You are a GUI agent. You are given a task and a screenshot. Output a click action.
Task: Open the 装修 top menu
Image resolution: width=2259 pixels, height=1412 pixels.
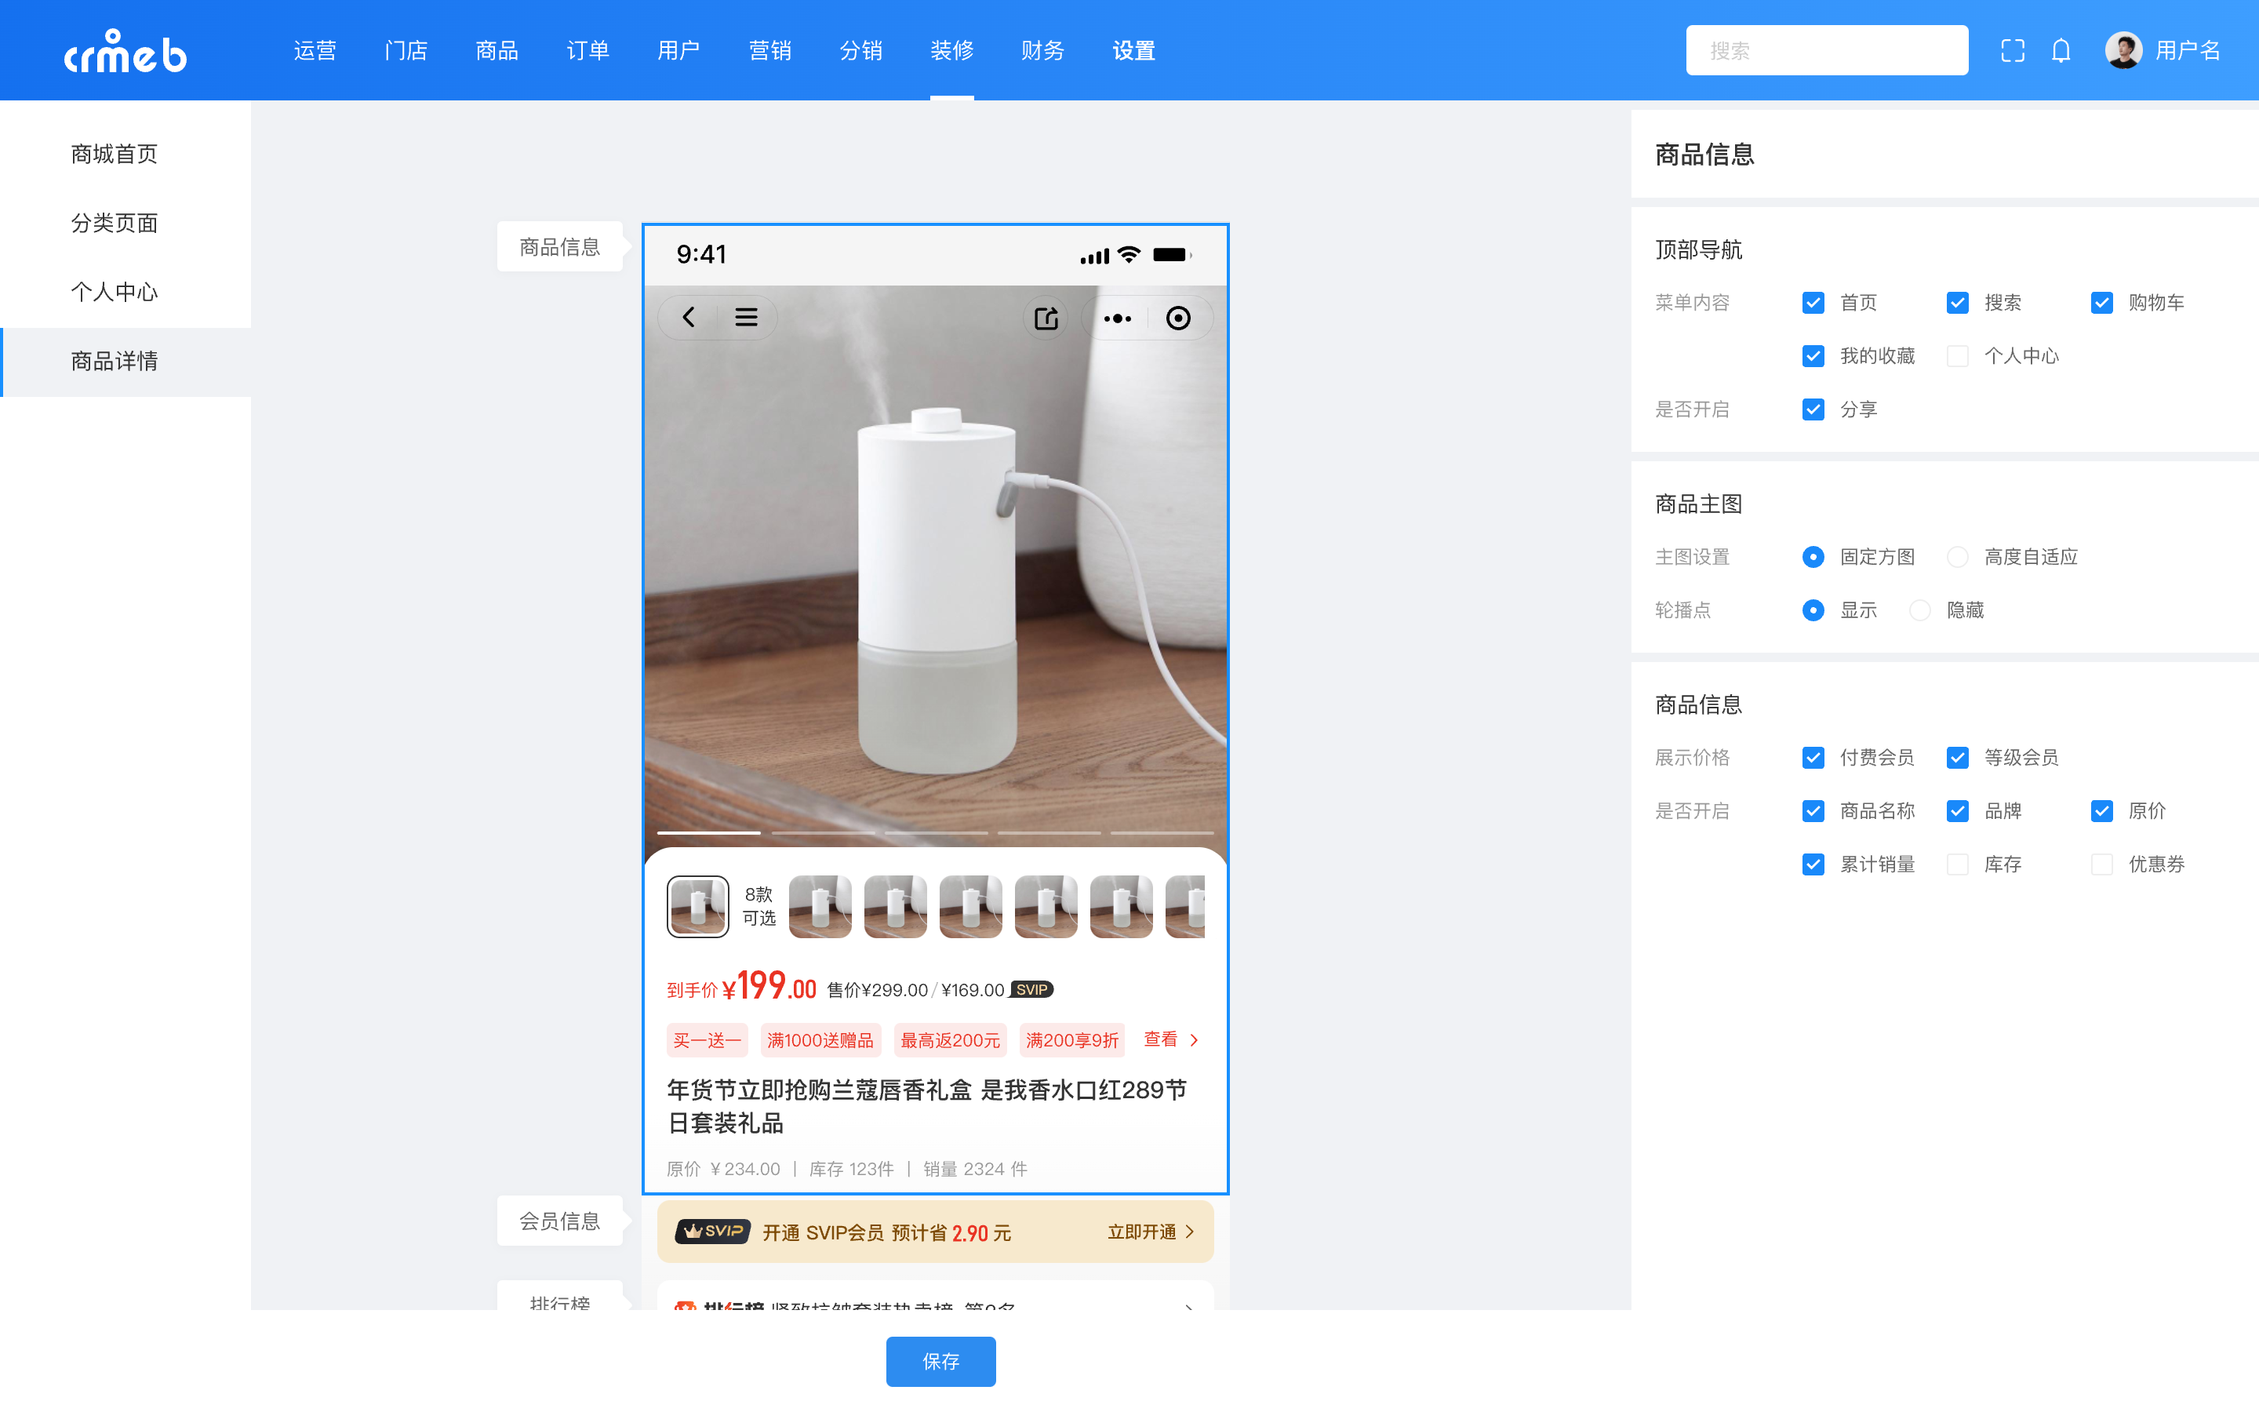(952, 50)
